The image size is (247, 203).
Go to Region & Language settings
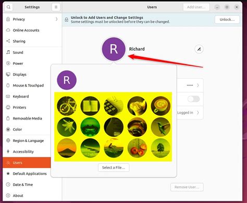pos(27,140)
